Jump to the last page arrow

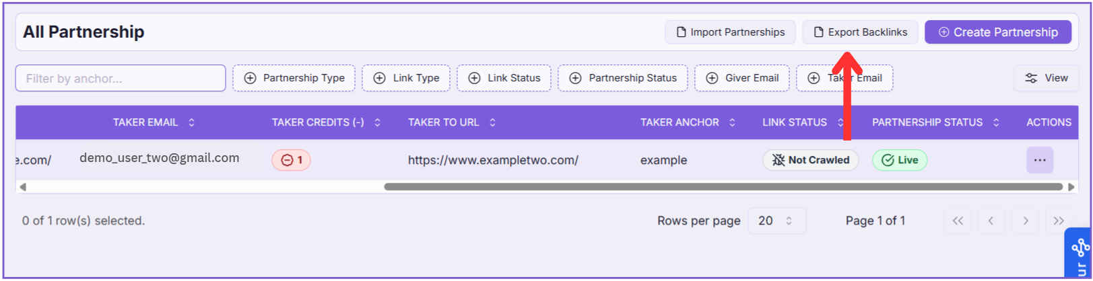tap(1058, 220)
